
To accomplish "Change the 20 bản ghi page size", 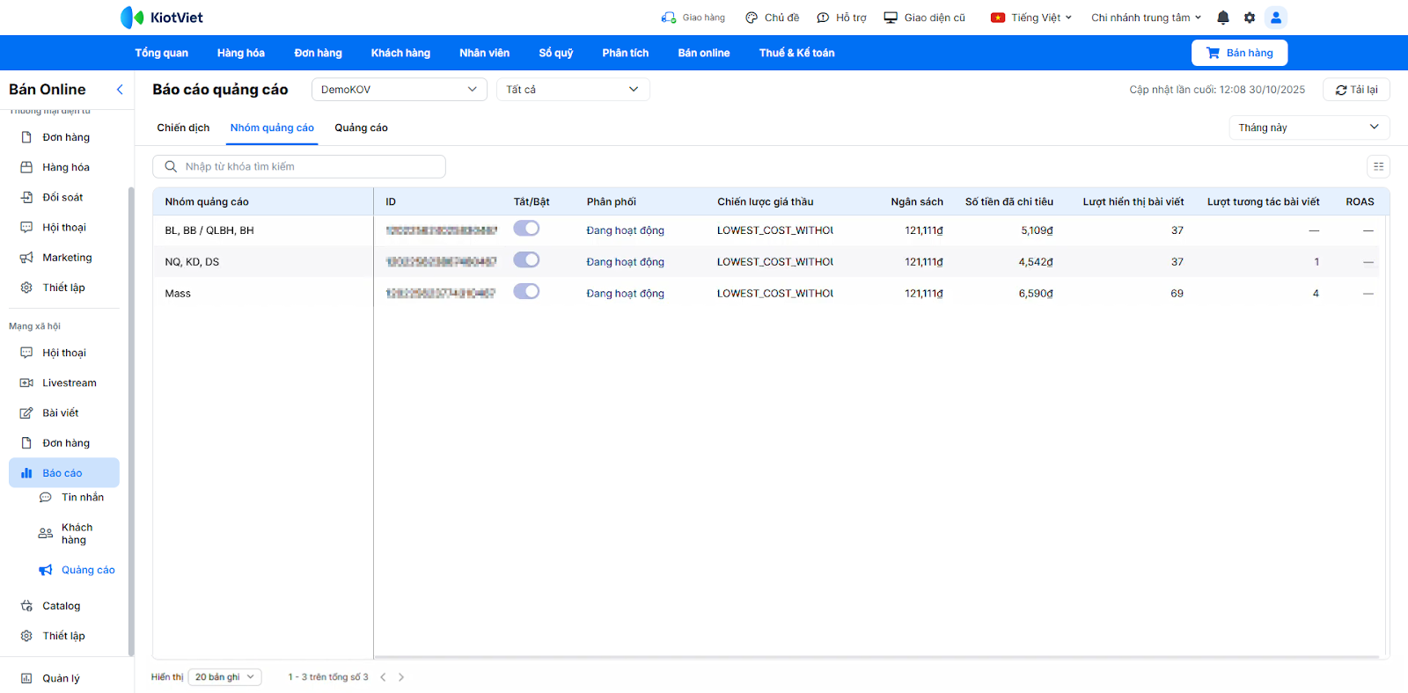I will [x=224, y=677].
